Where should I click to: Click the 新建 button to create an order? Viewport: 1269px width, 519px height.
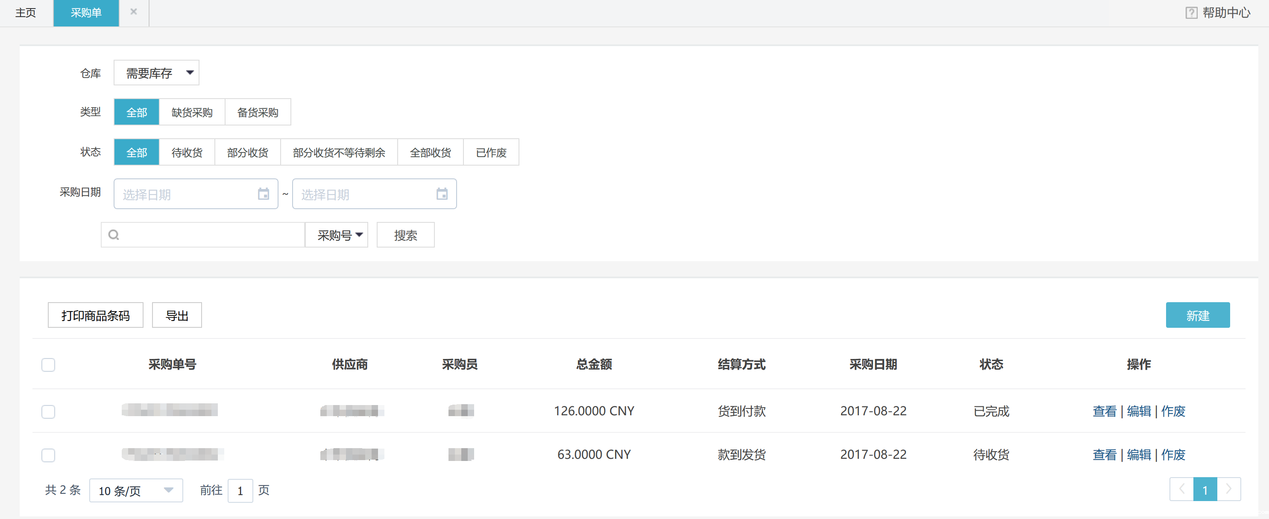tap(1198, 315)
